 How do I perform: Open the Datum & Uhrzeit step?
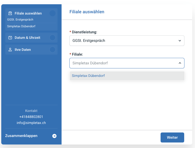pos(28,38)
